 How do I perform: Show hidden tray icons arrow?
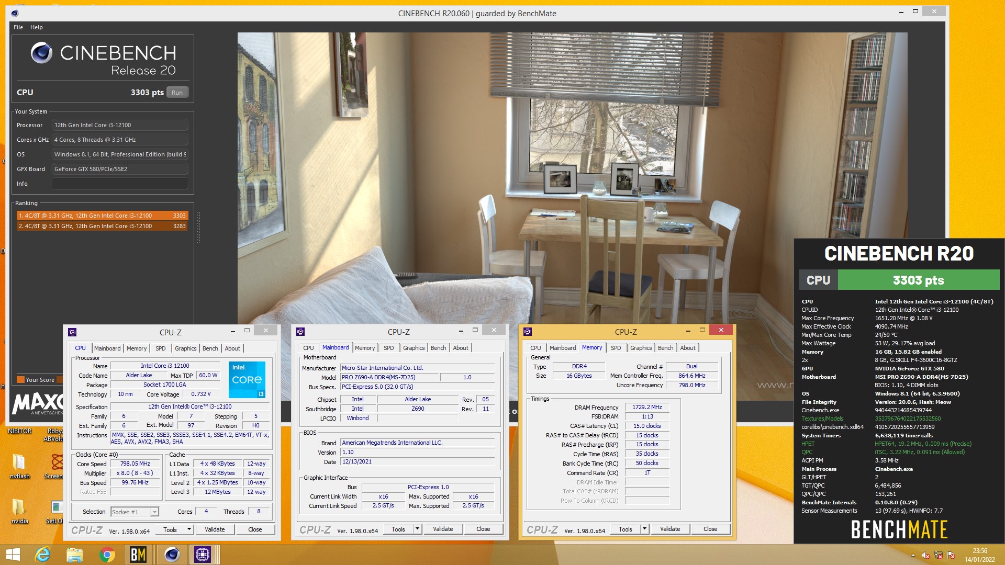913,555
